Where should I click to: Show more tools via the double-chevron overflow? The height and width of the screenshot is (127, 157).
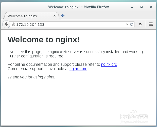140,24
